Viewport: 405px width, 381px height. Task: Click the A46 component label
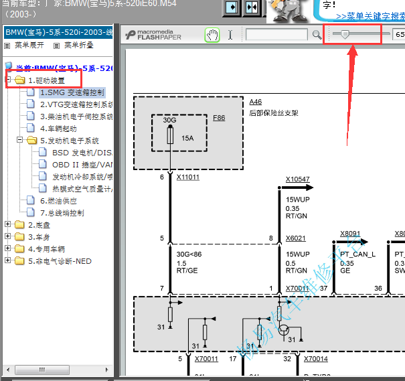click(256, 102)
